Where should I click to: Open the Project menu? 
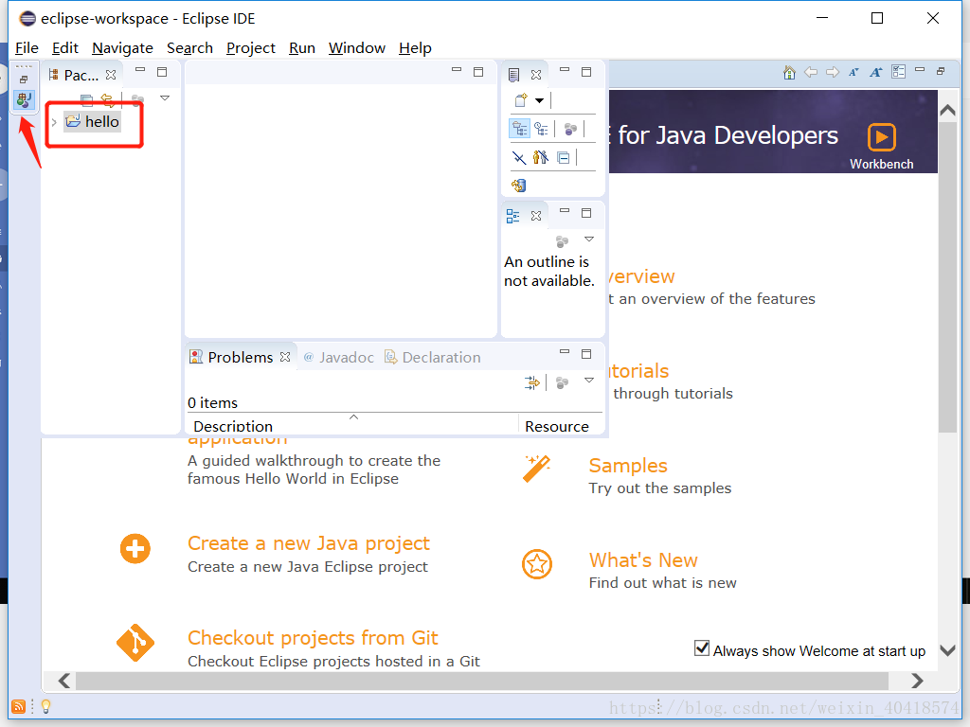250,48
